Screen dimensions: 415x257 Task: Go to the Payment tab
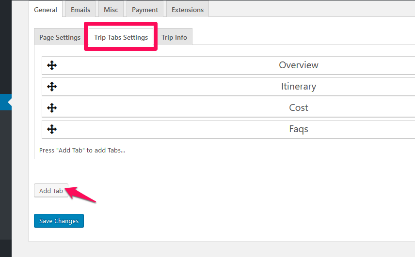click(x=145, y=10)
